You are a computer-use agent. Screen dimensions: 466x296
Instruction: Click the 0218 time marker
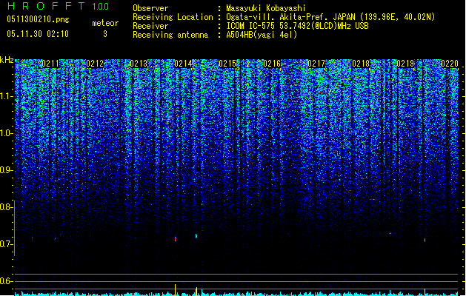point(361,64)
